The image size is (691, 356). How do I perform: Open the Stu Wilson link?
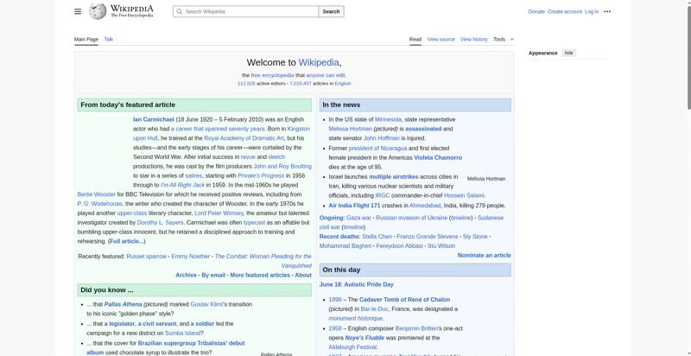[x=441, y=246]
